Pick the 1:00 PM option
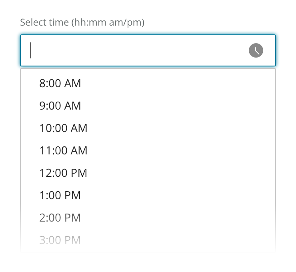The image size is (296, 272). click(60, 195)
